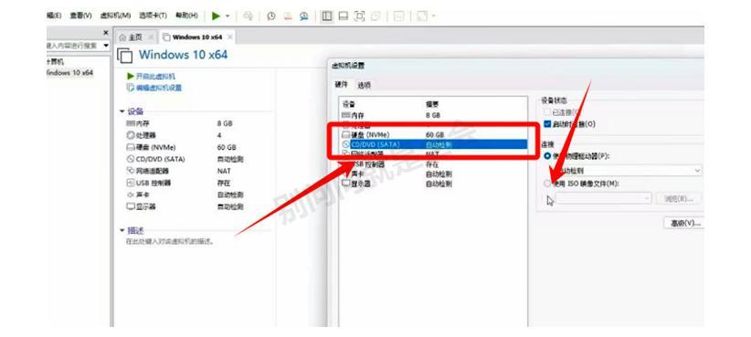This screenshot has height=337, width=751.
Task: Click 8 GB memory value in main summary
Action: (225, 123)
